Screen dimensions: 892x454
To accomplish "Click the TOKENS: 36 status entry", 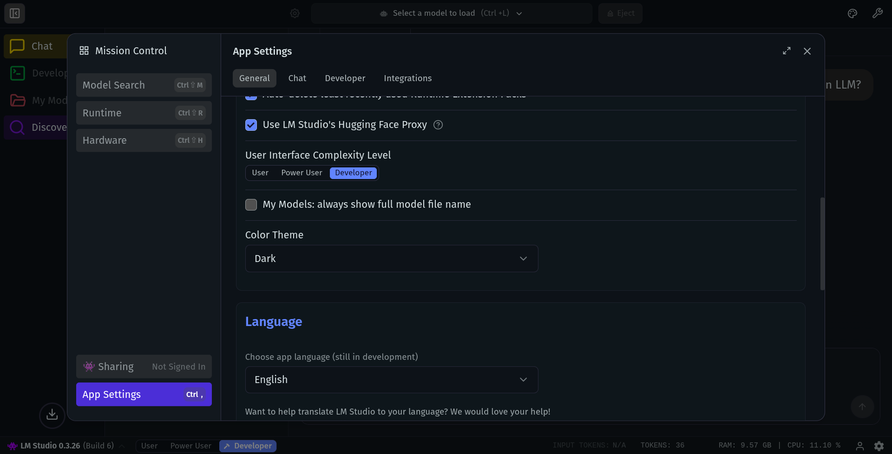I will (x=662, y=445).
